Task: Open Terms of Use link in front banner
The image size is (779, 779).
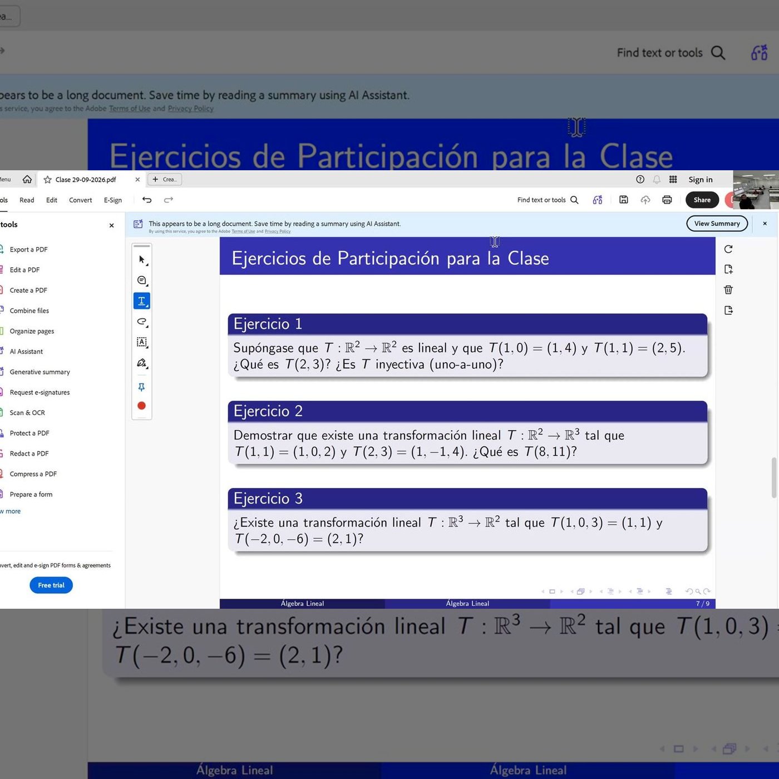Action: point(243,231)
